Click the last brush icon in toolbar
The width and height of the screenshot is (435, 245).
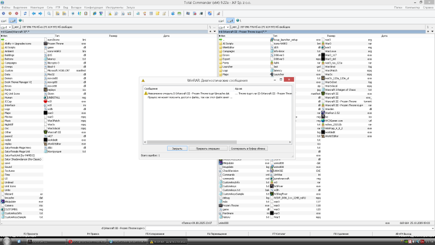[218, 14]
